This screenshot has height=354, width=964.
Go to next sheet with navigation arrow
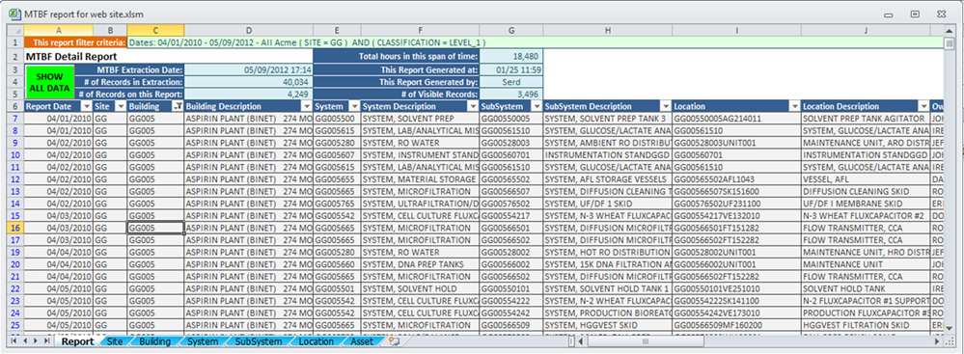[x=35, y=341]
